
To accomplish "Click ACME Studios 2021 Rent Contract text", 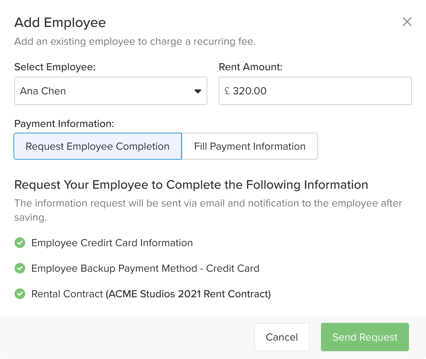I will coord(188,294).
